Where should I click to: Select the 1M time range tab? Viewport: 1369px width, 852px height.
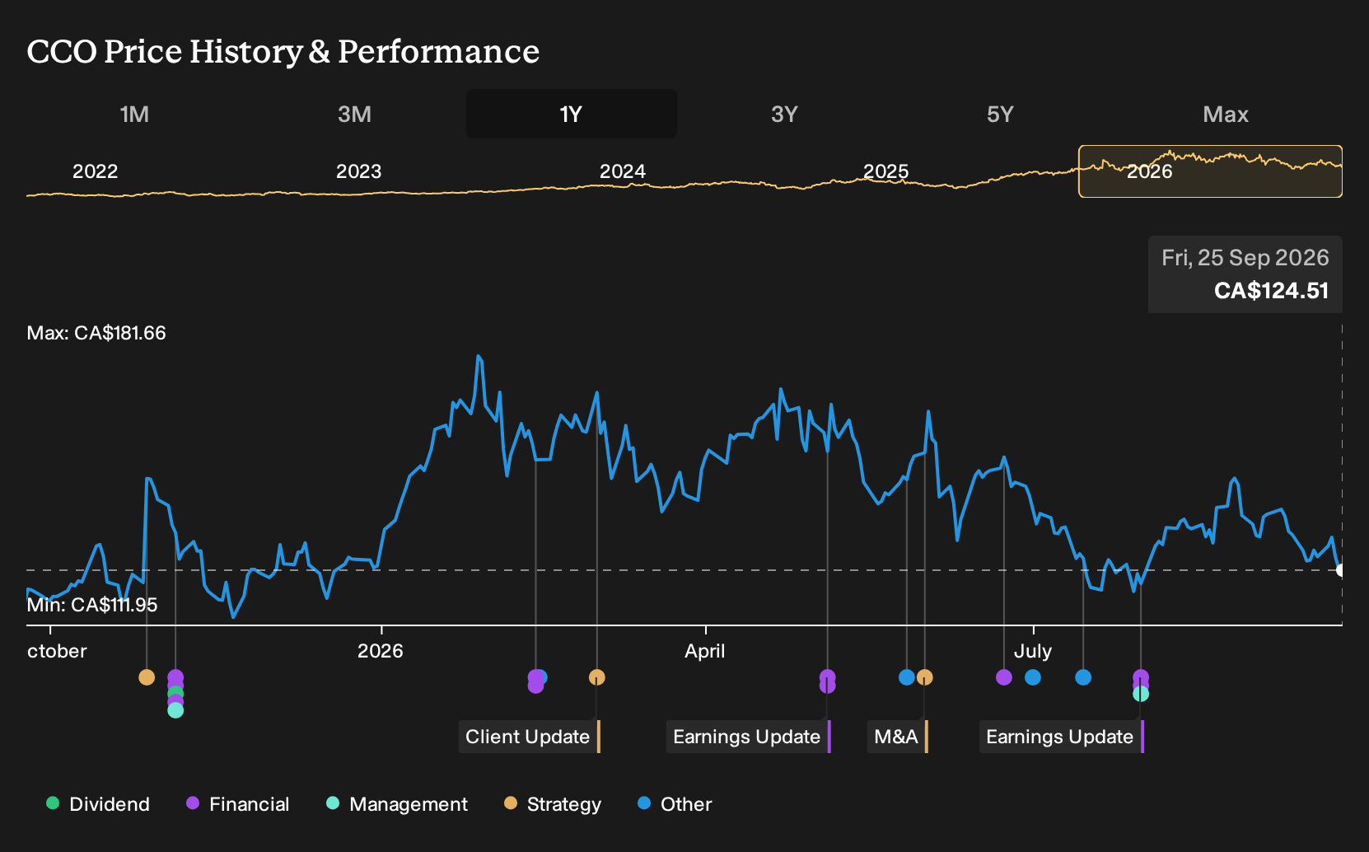click(134, 114)
